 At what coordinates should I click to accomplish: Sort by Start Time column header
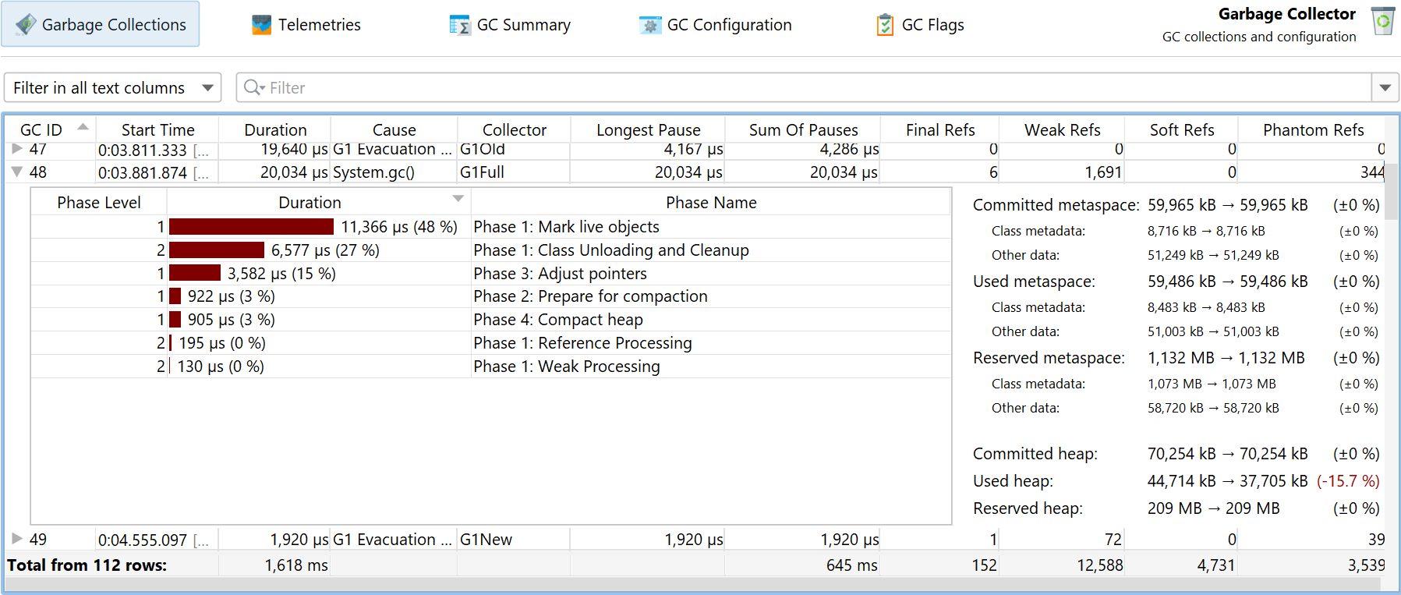(157, 129)
